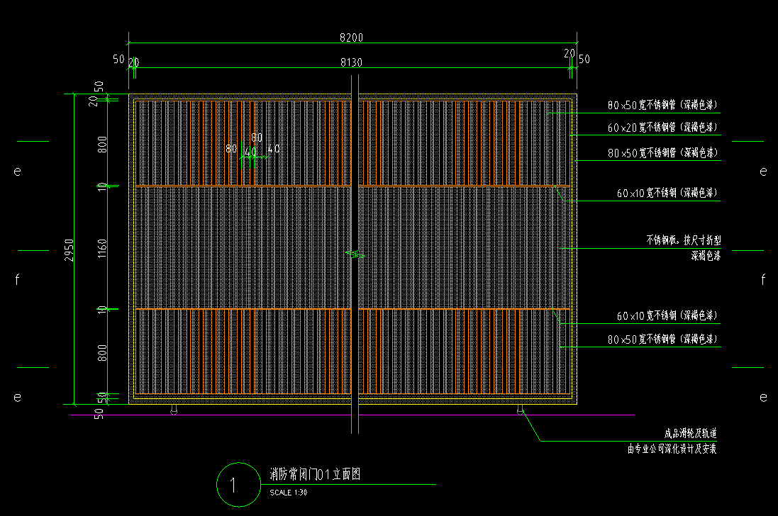Click the topmost 80×50 不锈钢管 annotation
The width and height of the screenshot is (778, 516).
pyautogui.click(x=662, y=106)
